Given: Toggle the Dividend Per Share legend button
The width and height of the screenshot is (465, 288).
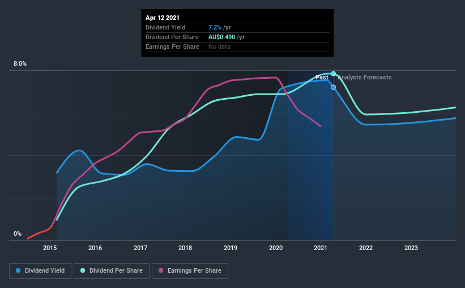Looking at the screenshot, I should click(x=112, y=271).
